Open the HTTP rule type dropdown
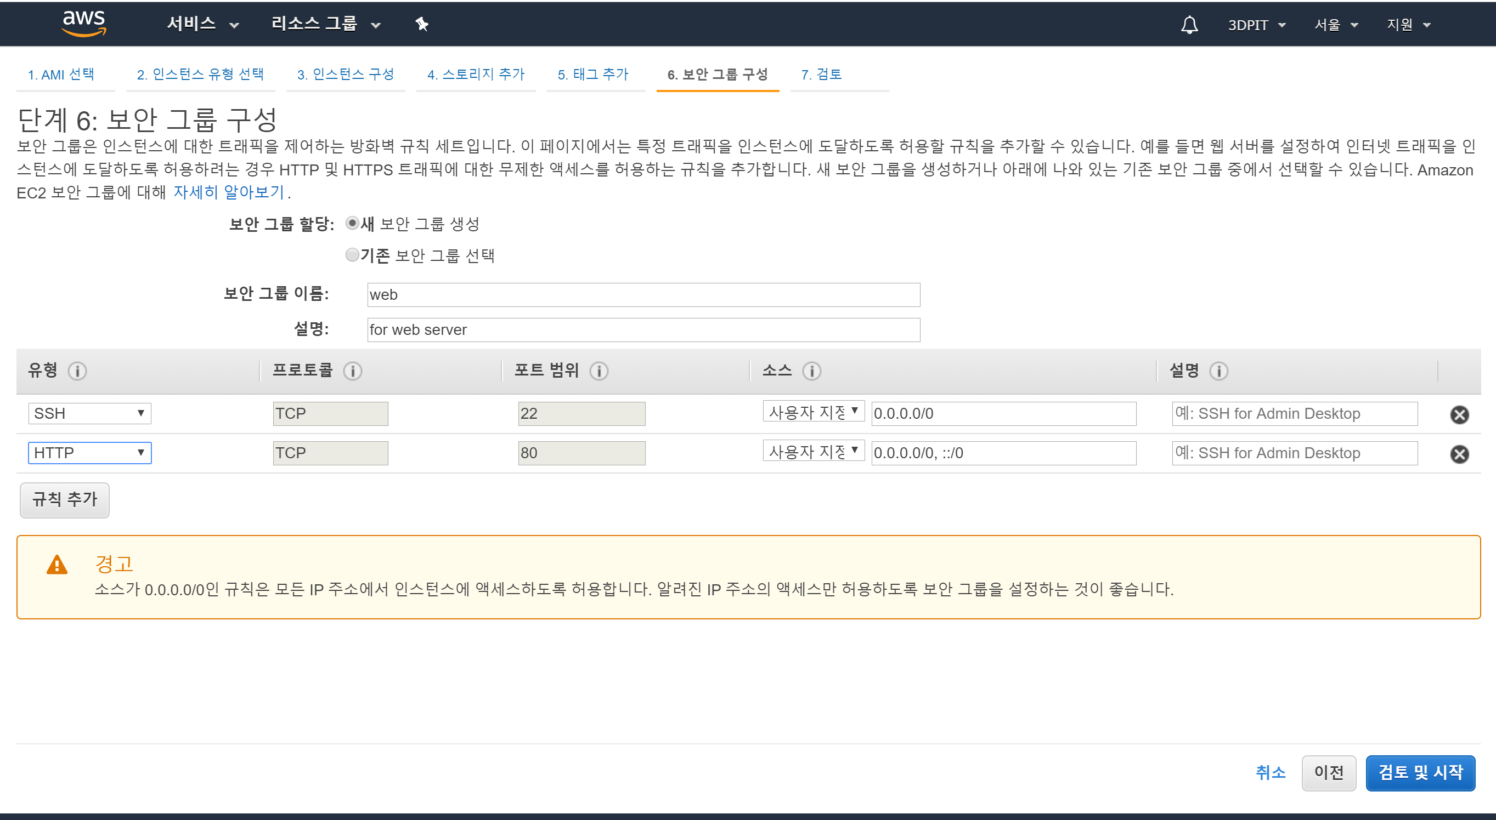1496x820 pixels. pyautogui.click(x=89, y=453)
